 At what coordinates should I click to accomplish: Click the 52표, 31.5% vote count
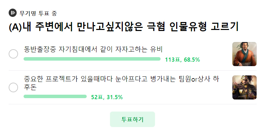(107, 97)
